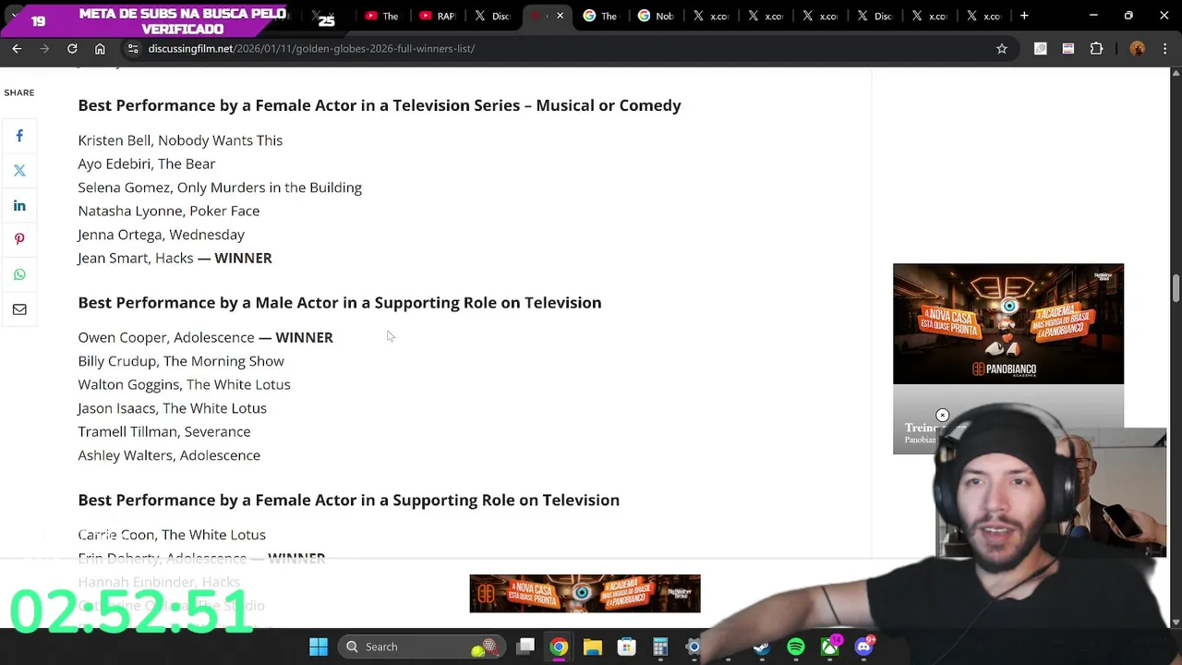Open Discord from the taskbar
The height and width of the screenshot is (665, 1182).
863,647
